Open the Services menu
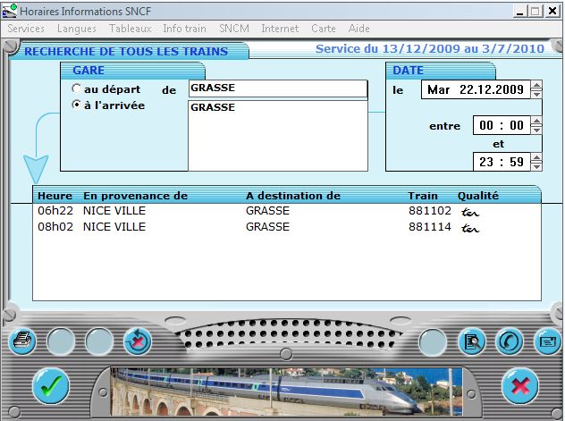Screen dimensions: 565x421 26,29
